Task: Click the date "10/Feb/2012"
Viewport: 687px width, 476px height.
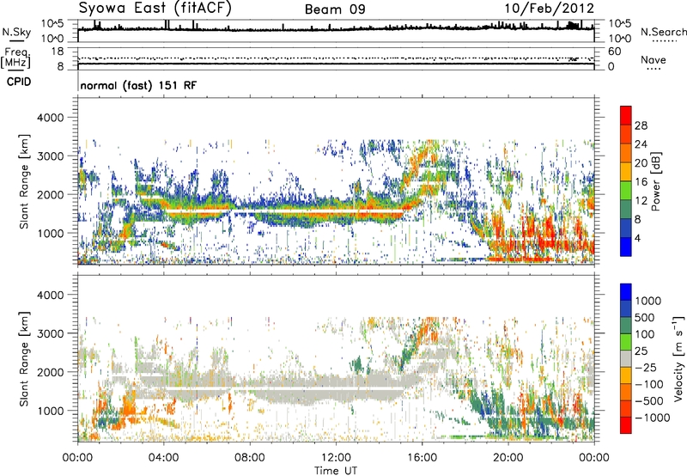Action: click(549, 9)
